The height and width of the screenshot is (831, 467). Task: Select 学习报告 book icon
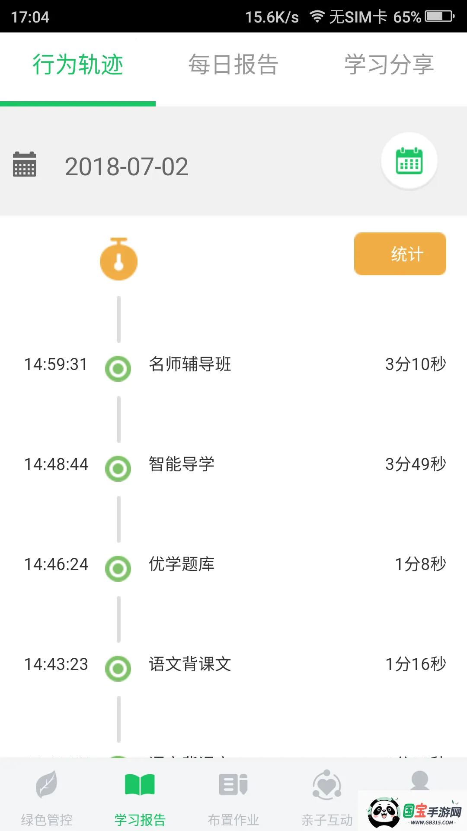(x=140, y=785)
